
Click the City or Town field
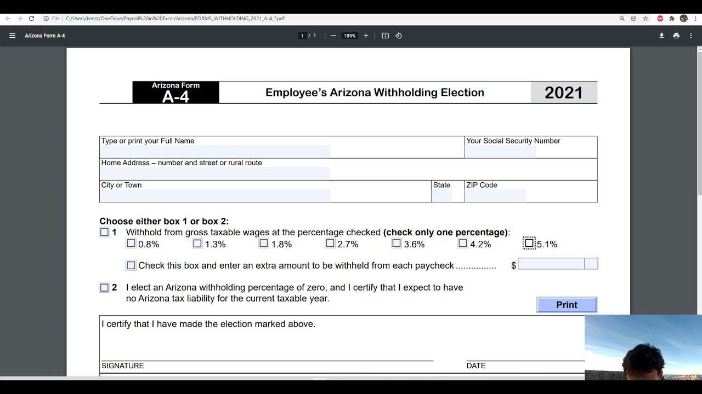215,195
